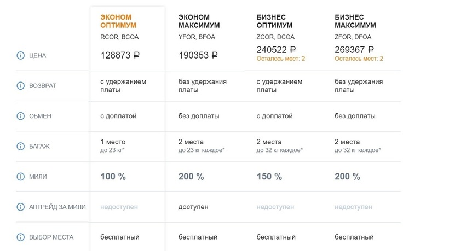Image resolution: width=449 pixels, height=251 pixels.
Task: Click the info icon next to ЦЕНА
Action: [x=21, y=55]
